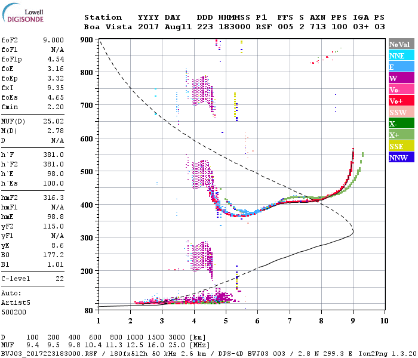Click the DDD value 223 in header
The height and width of the screenshot is (358, 418).
[x=205, y=27]
